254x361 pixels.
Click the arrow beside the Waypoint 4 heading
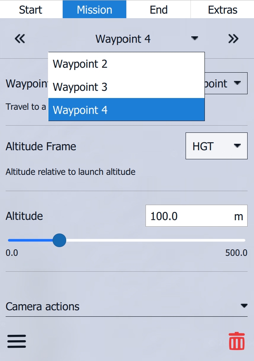click(195, 38)
